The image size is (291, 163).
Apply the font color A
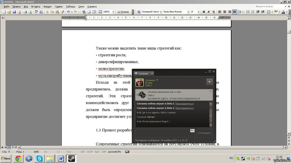point(283,12)
